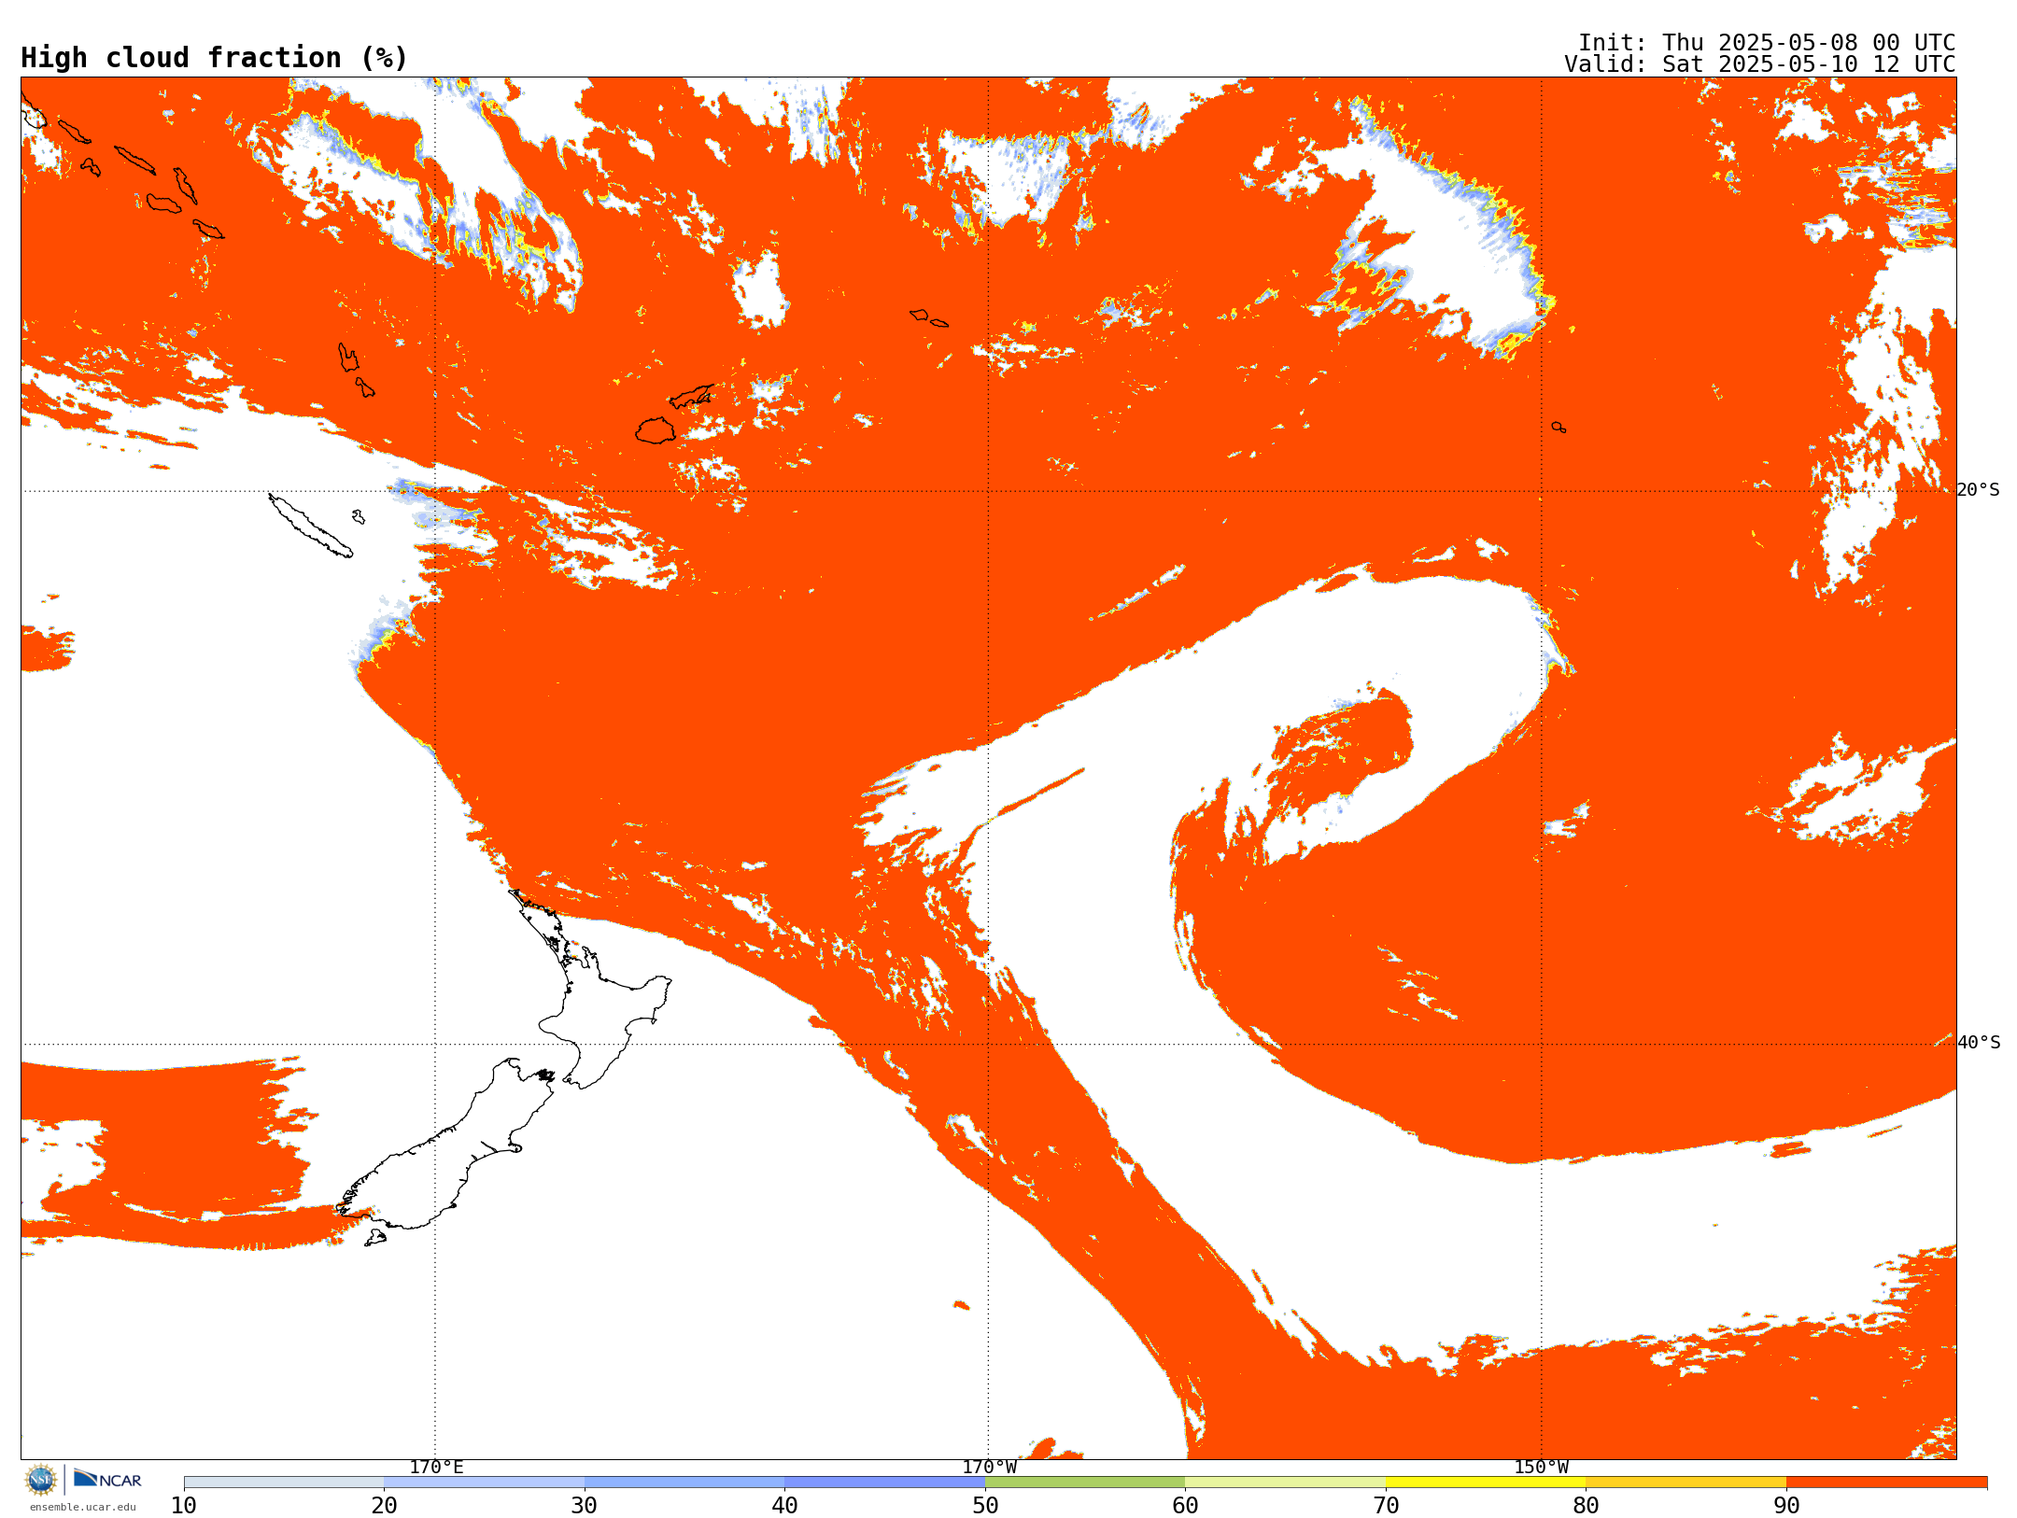Click the 'High cloud fraction (%)' title
The height and width of the screenshot is (1518, 2017).
[214, 58]
